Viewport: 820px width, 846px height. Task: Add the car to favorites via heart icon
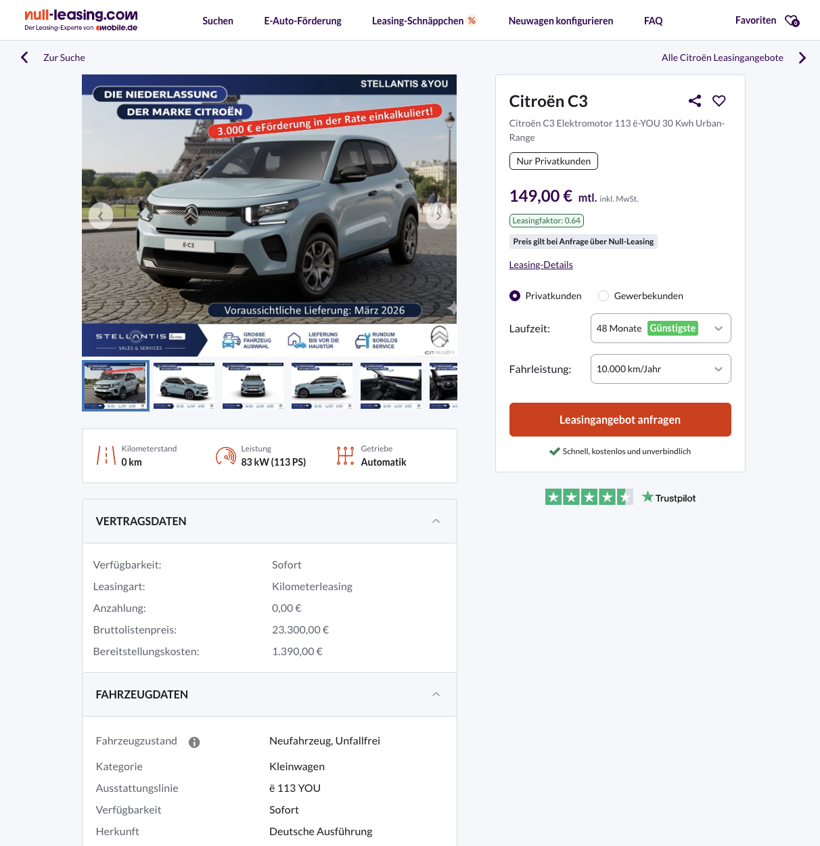(719, 101)
